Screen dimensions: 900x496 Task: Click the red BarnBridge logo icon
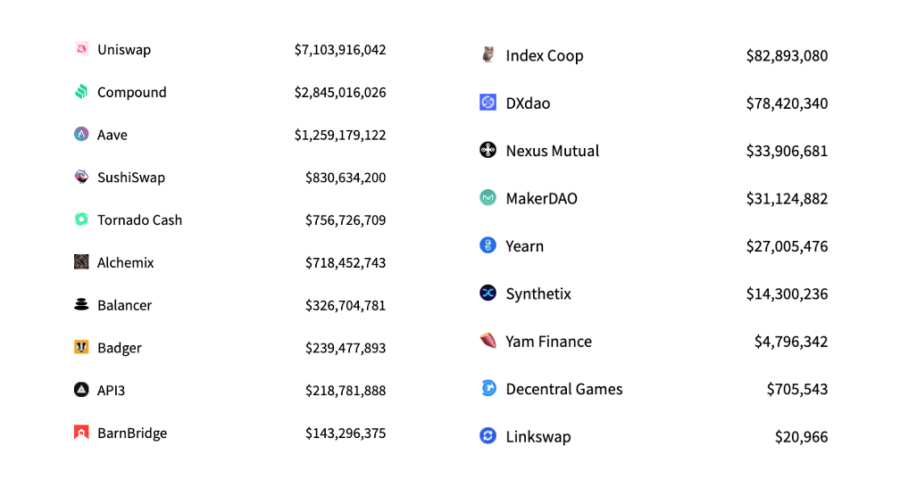pos(81,432)
